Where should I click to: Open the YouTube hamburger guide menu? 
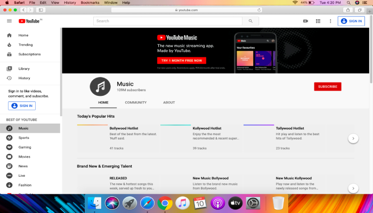coord(9,21)
